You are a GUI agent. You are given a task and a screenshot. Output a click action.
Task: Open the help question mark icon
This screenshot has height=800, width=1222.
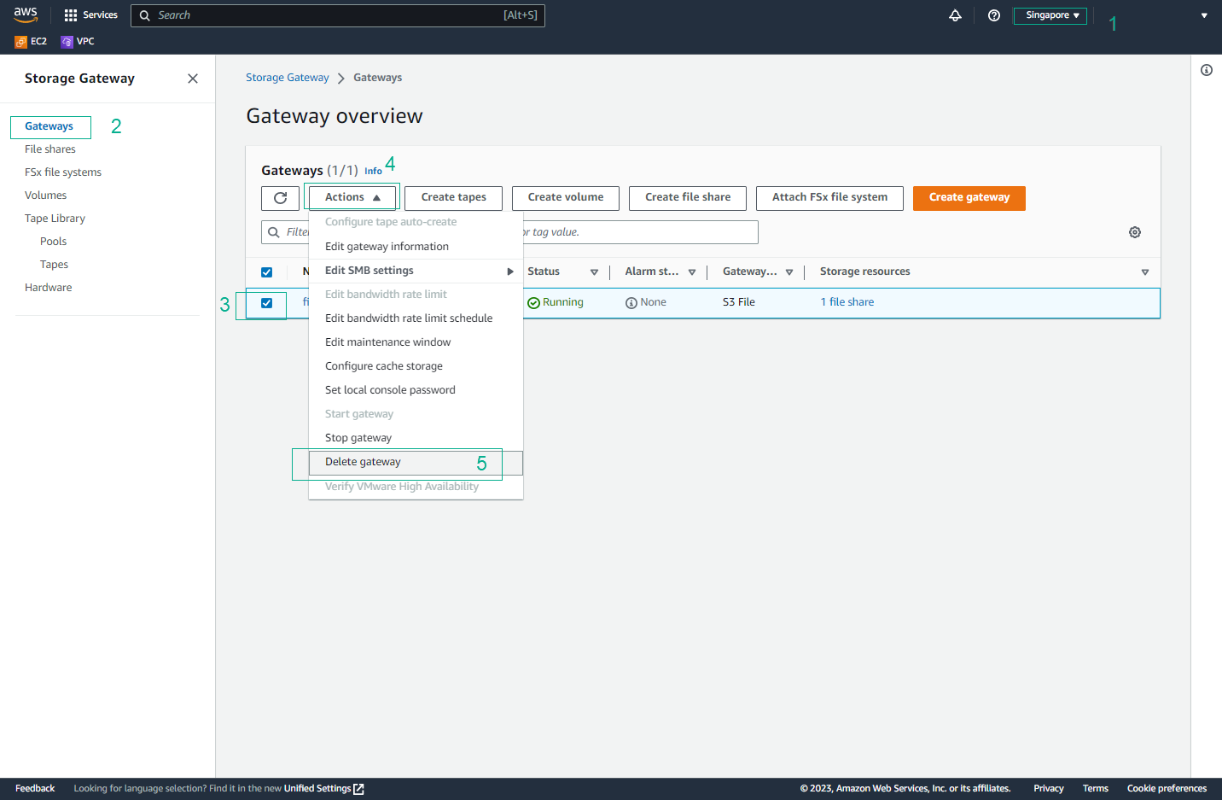[994, 15]
